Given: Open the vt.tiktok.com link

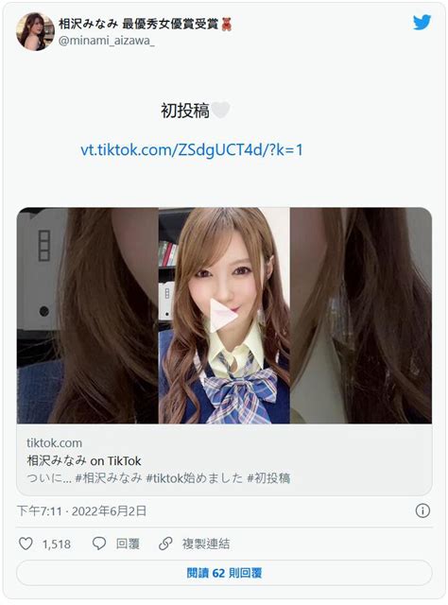Looking at the screenshot, I should tap(192, 149).
